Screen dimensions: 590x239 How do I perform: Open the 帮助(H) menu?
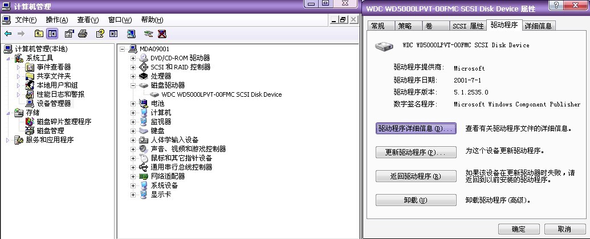[x=152, y=20]
